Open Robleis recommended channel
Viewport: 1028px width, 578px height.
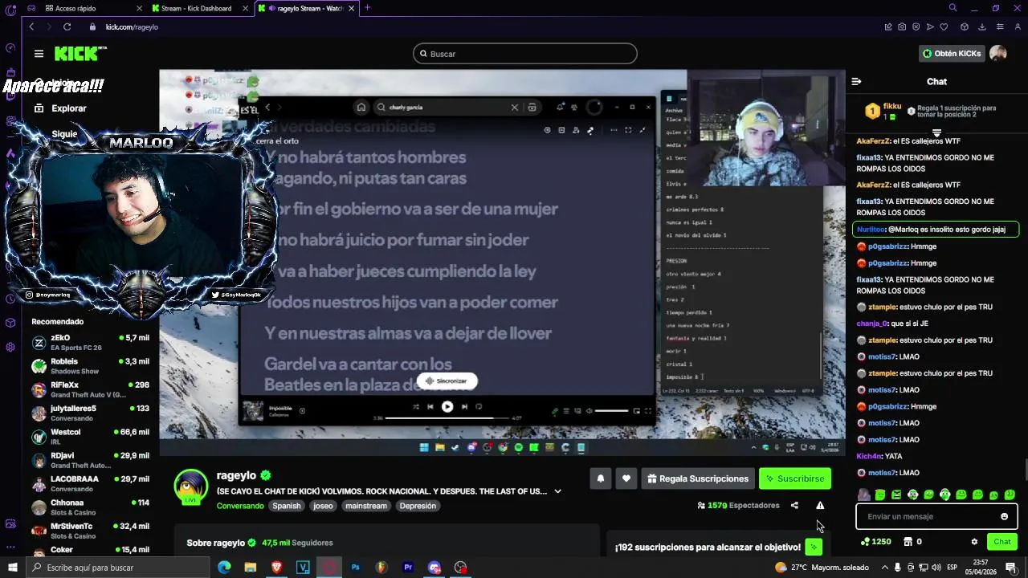[90, 366]
